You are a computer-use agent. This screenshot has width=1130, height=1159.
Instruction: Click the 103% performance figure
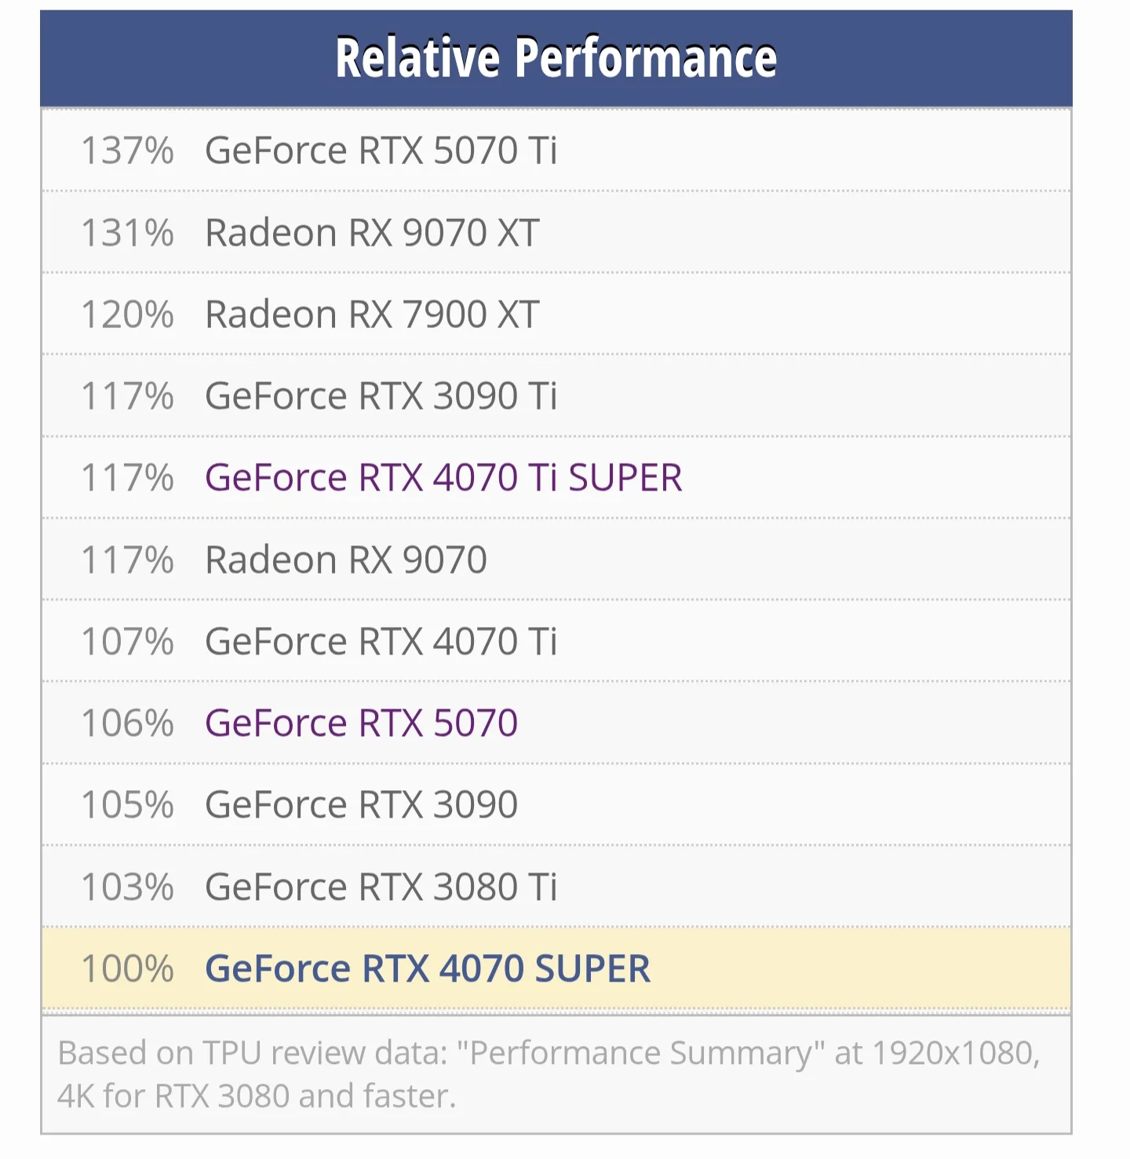127,887
